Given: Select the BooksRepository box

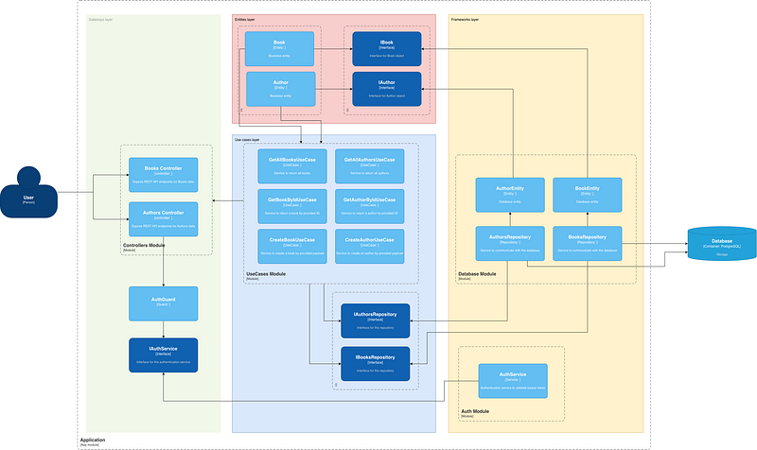Looking at the screenshot, I should coord(587,244).
